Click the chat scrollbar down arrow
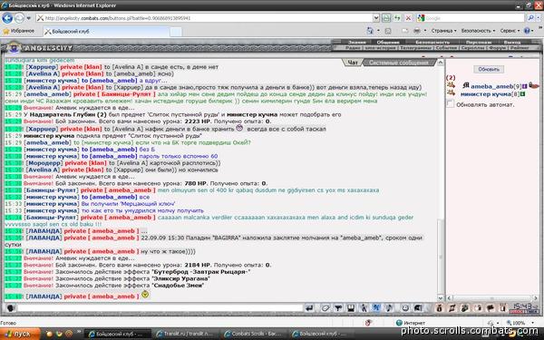Viewport: 544px width, 340px height. coord(441,297)
